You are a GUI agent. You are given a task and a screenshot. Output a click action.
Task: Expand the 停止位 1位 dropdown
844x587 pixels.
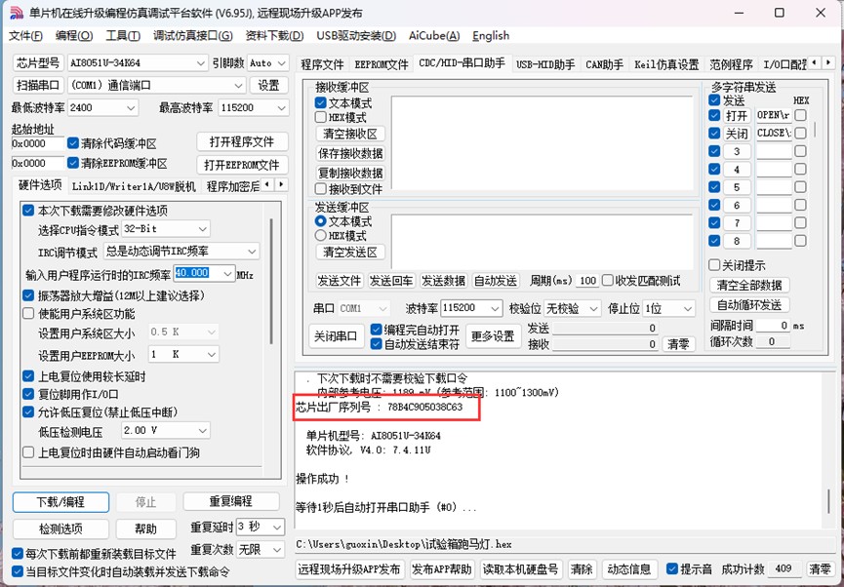(x=687, y=309)
